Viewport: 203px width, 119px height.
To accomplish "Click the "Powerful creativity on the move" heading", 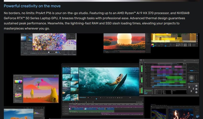I will tap(32, 6).
